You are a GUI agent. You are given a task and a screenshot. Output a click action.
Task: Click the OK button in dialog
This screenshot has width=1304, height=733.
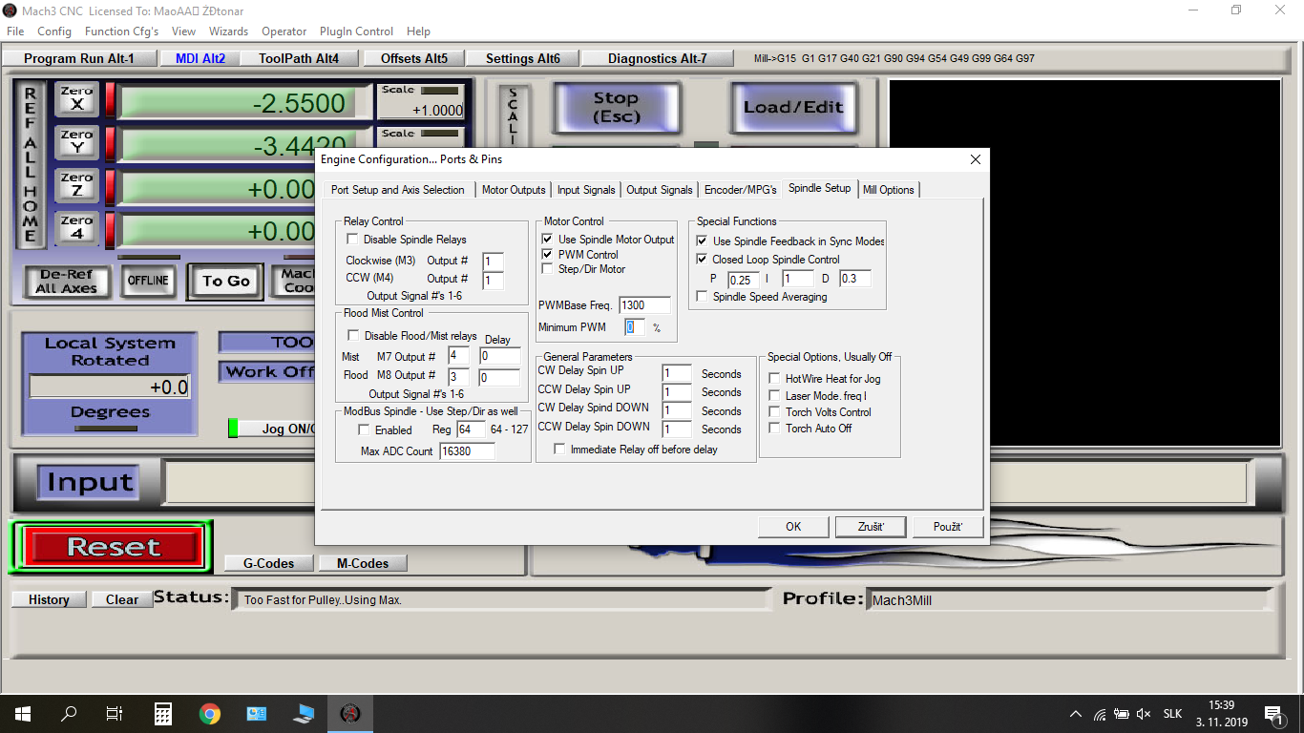[793, 527]
